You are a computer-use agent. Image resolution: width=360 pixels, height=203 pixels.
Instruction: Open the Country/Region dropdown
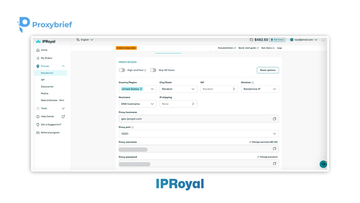click(138, 89)
